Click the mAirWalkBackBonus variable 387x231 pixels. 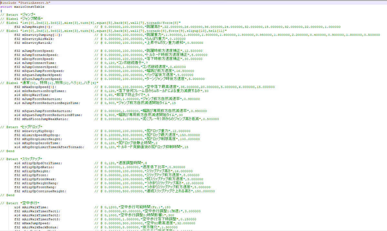click(x=39, y=227)
